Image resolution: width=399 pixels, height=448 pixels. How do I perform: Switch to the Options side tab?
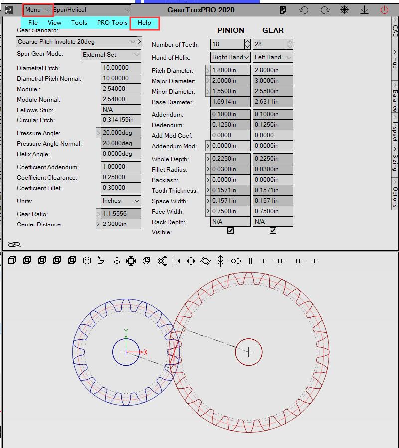pyautogui.click(x=395, y=194)
